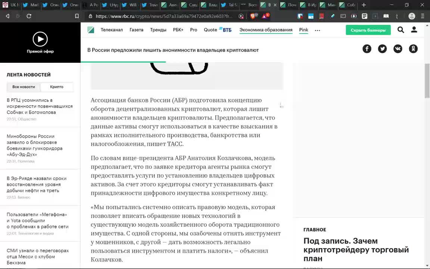The image size is (430, 269).
Task: Reload the current page
Action: [29, 16]
